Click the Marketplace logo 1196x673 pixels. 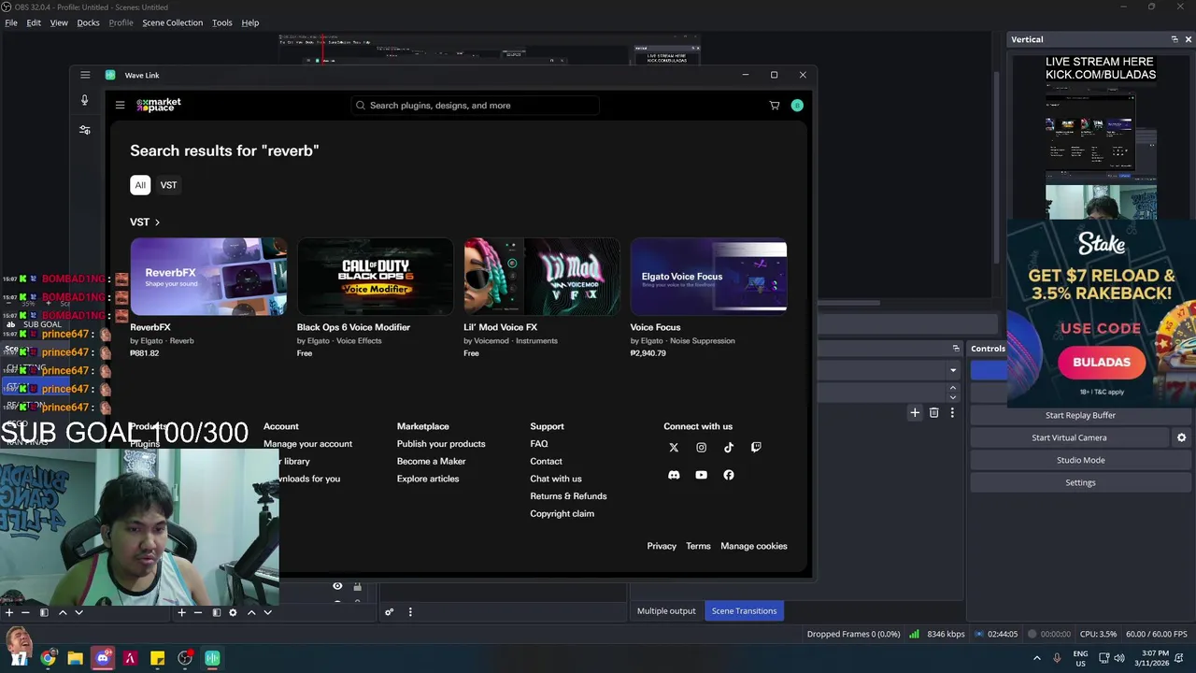(159, 105)
